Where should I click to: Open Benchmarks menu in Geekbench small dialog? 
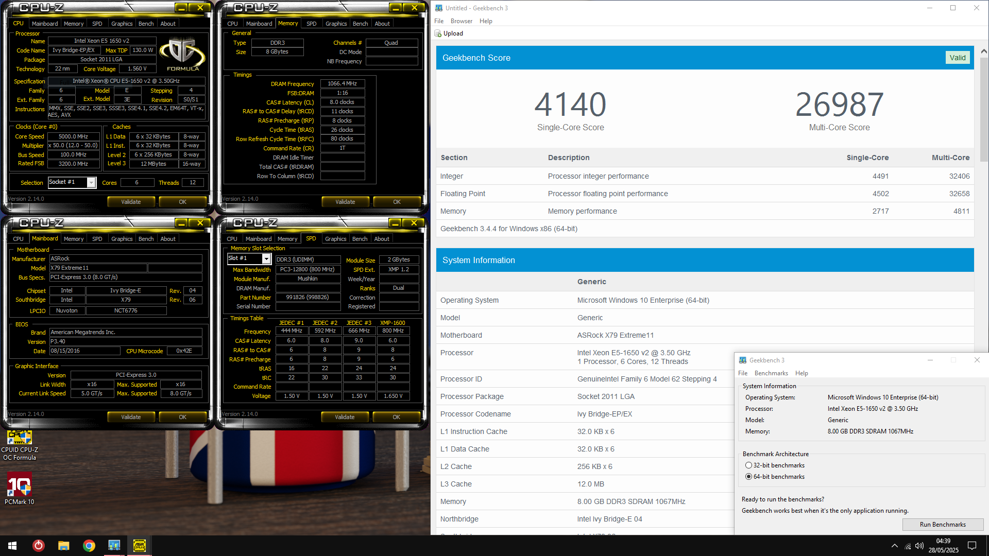771,373
